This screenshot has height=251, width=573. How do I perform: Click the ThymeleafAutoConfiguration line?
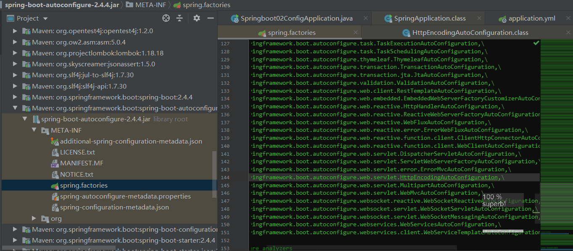[369, 59]
